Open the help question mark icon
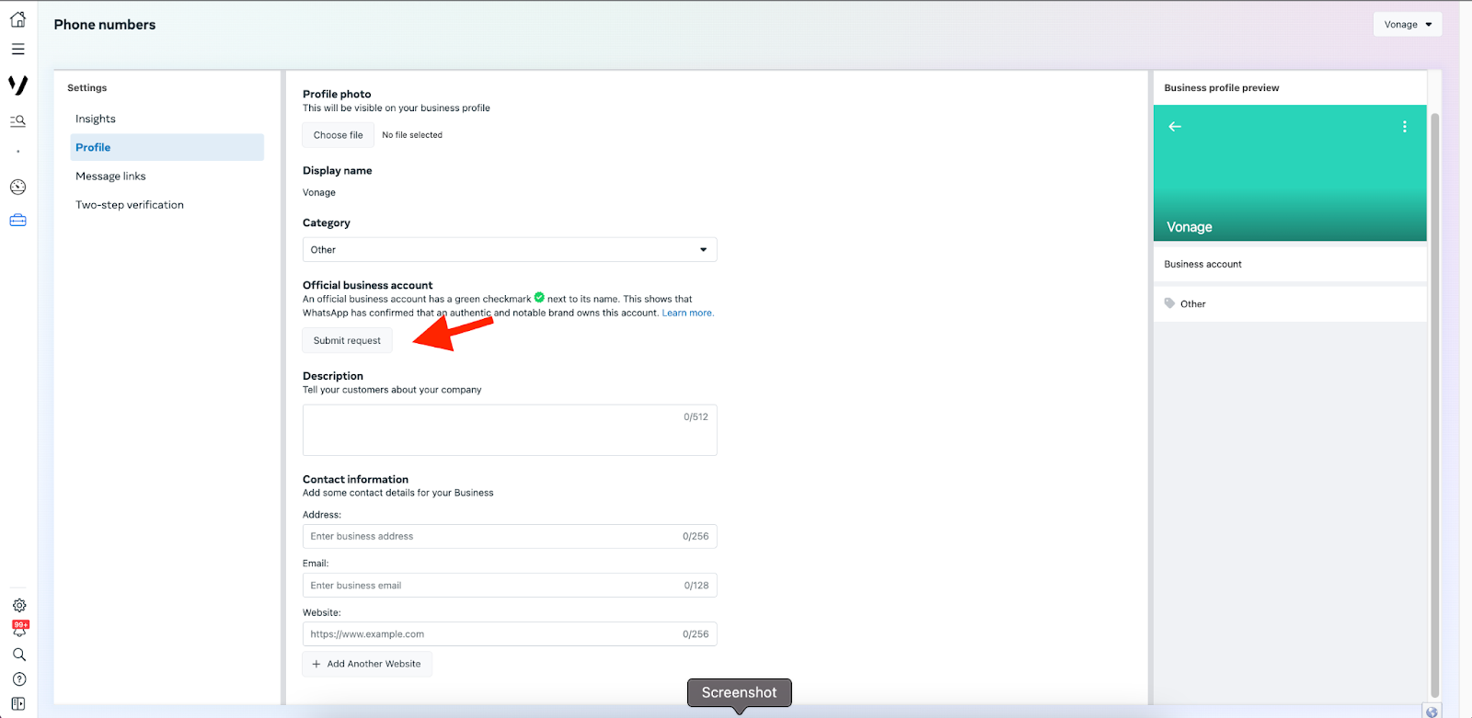The image size is (1472, 718). (x=18, y=679)
